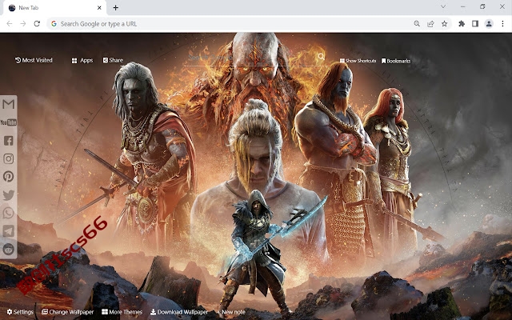Select the New Tab tab
Viewport: 512px width, 320px height.
click(54, 8)
